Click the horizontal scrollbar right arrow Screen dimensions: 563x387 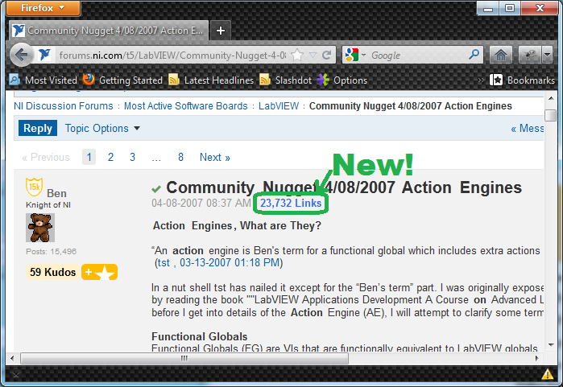pyautogui.click(x=537, y=358)
